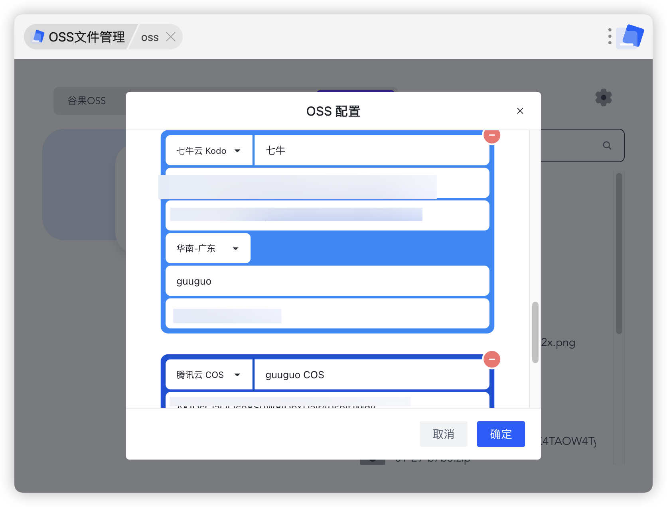The width and height of the screenshot is (667, 507).
Task: Click the 2x.png file in background
Action: tap(558, 342)
